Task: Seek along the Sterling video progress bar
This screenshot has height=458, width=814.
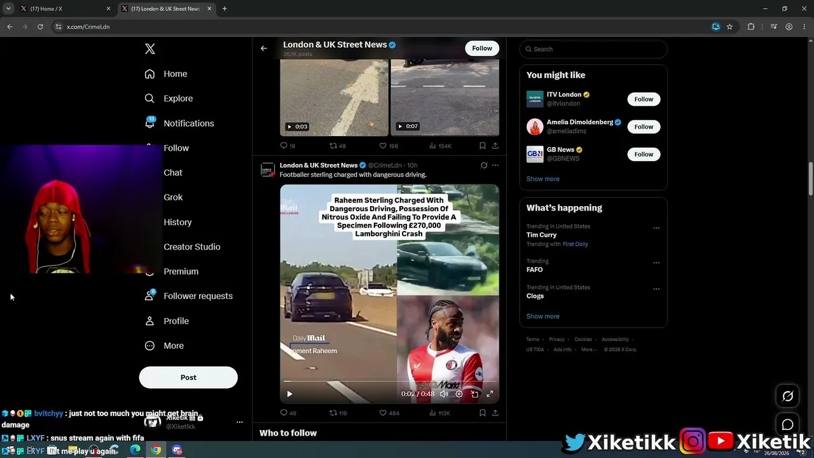Action: click(389, 382)
